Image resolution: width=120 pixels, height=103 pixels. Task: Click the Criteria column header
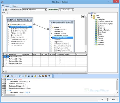pos(70,55)
